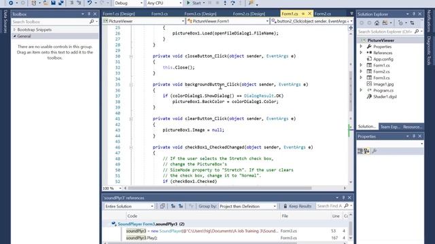The height and width of the screenshot is (244, 435).
Task: Click the Open File toolbar icon
Action: pyautogui.click(x=46, y=3)
